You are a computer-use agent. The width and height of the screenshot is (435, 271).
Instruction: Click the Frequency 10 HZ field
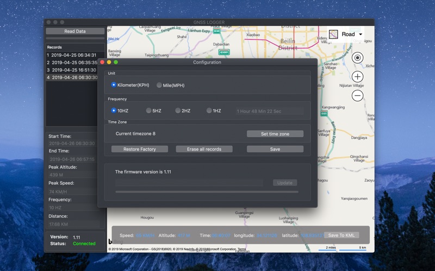pyautogui.click(x=73, y=208)
